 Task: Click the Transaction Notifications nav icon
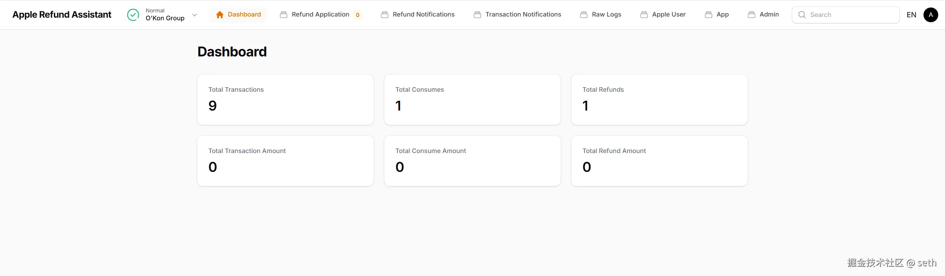pyautogui.click(x=477, y=15)
